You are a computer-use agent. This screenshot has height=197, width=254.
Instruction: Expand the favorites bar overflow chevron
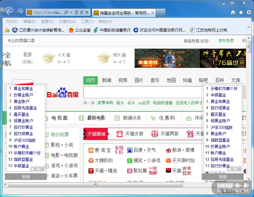tap(249, 27)
